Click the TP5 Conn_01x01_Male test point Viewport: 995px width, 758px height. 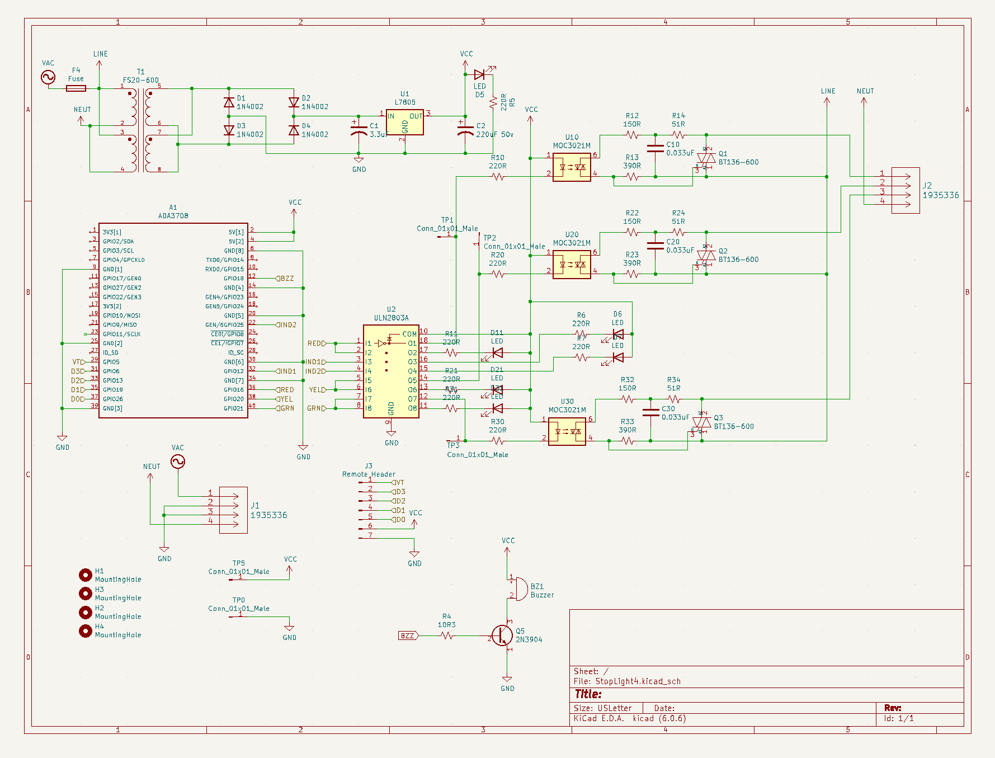click(239, 571)
